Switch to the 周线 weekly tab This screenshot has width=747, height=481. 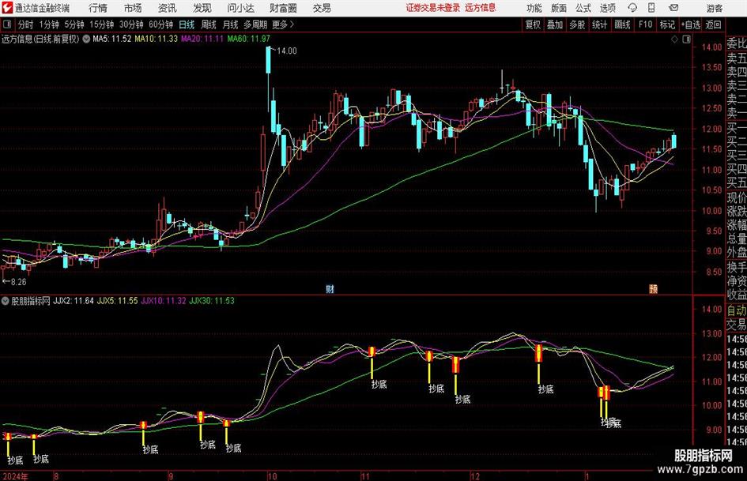tap(209, 24)
